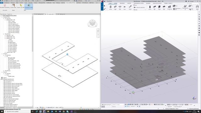
Task: Collapse the Schedules/Quantities node in Project Browser
Action: (x=1, y=79)
